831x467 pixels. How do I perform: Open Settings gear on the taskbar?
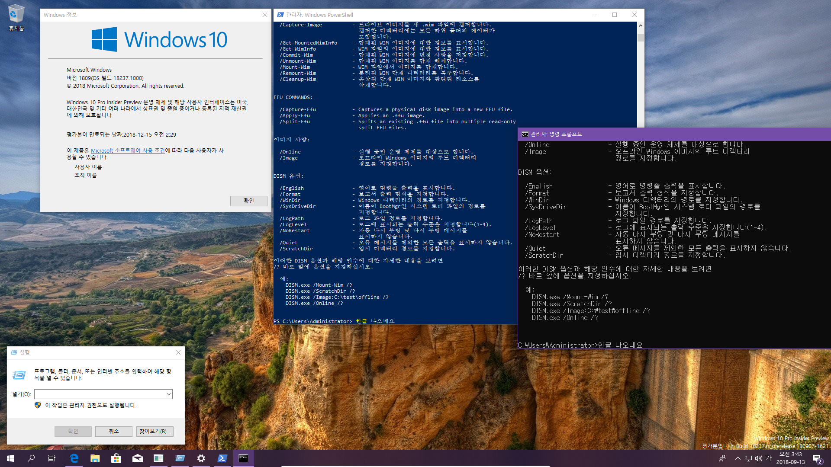201,458
